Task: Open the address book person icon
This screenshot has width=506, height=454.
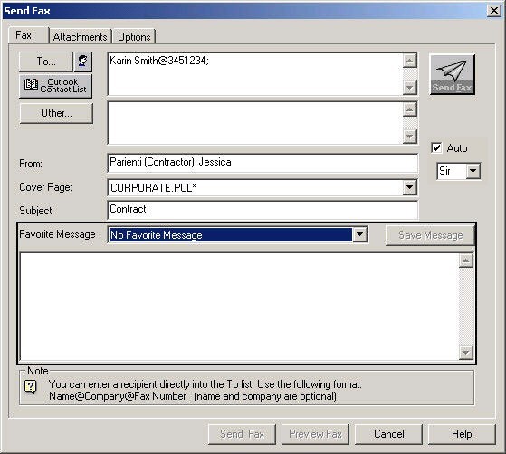Action: pyautogui.click(x=83, y=61)
